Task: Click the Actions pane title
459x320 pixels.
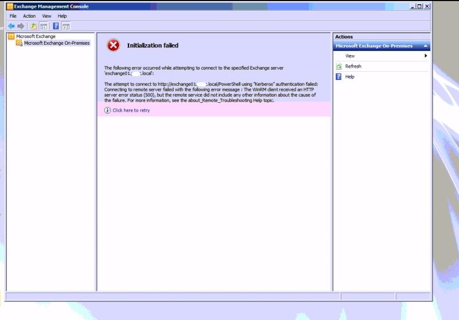Action: [344, 37]
